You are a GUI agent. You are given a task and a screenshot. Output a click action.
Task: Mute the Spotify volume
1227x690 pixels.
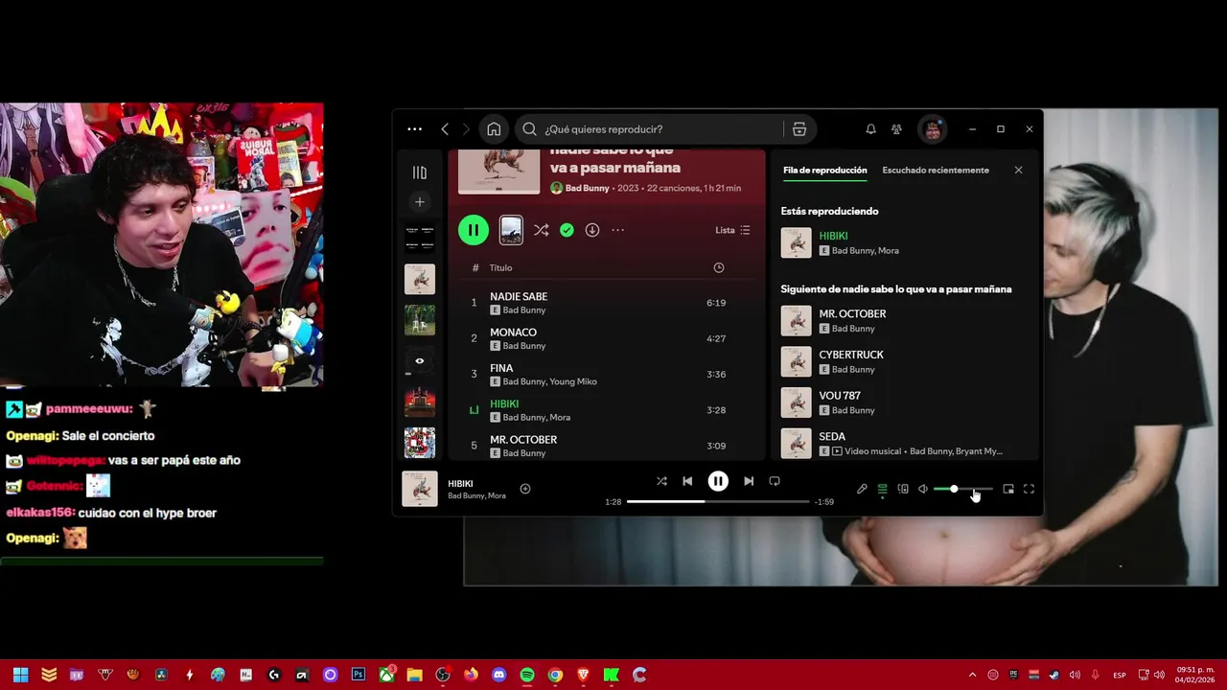coord(923,489)
